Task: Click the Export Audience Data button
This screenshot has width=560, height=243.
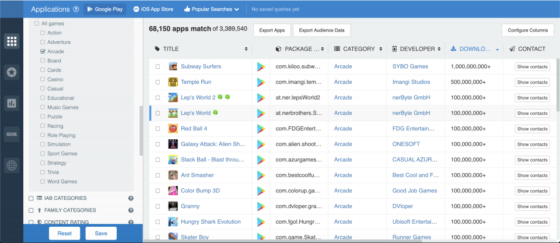Action: point(322,30)
